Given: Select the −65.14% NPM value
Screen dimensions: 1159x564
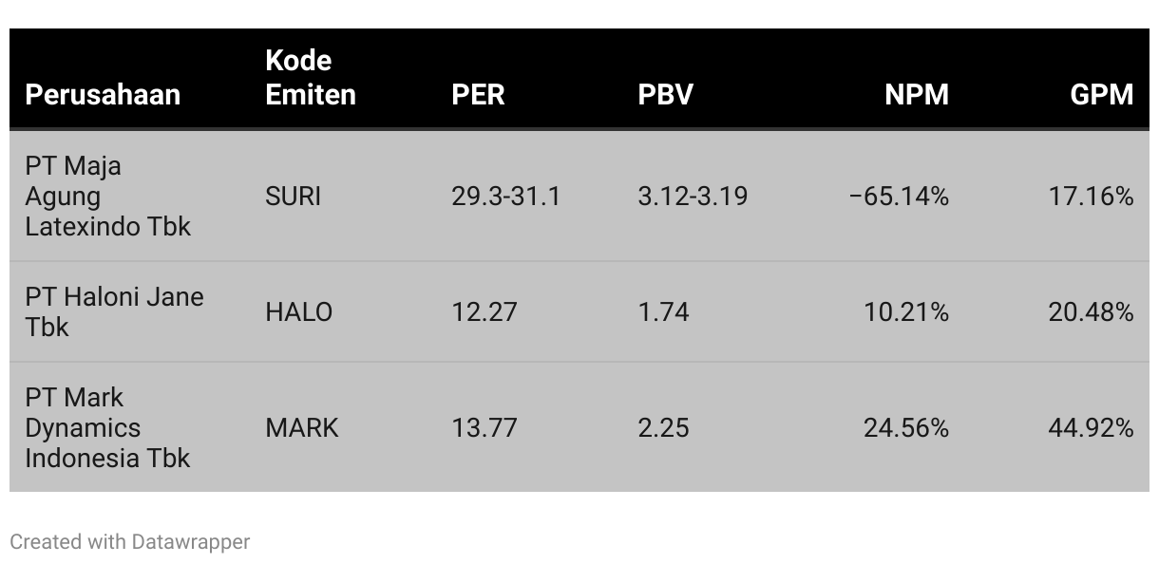Looking at the screenshot, I should coord(899,197).
